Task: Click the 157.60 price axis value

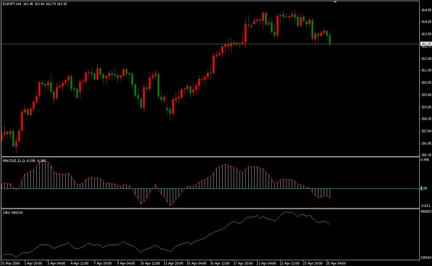Action: tap(426, 131)
